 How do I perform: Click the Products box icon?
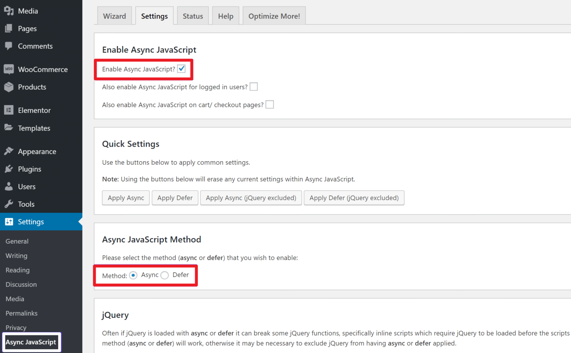(x=9, y=87)
